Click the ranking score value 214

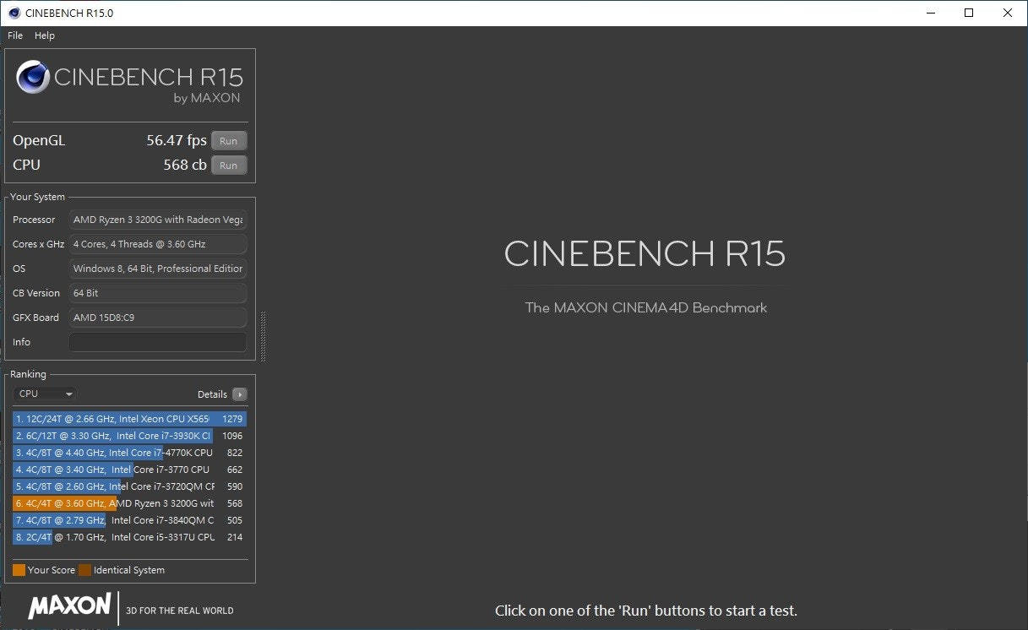235,537
